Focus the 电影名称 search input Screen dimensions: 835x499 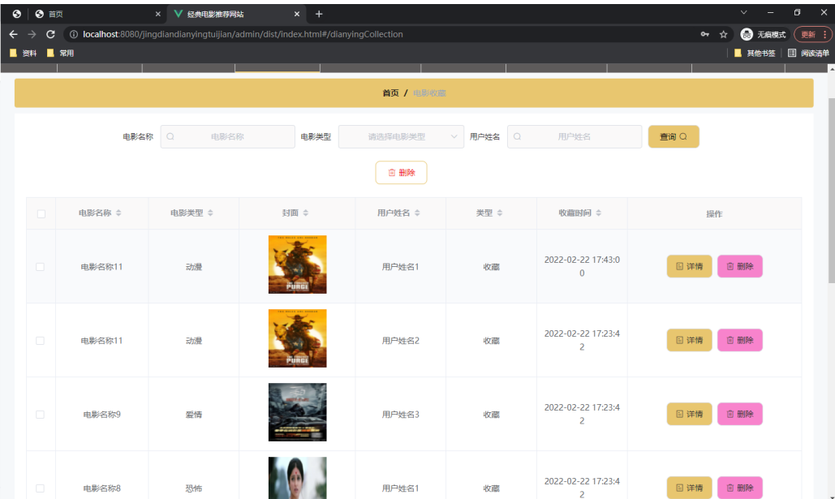pyautogui.click(x=227, y=136)
